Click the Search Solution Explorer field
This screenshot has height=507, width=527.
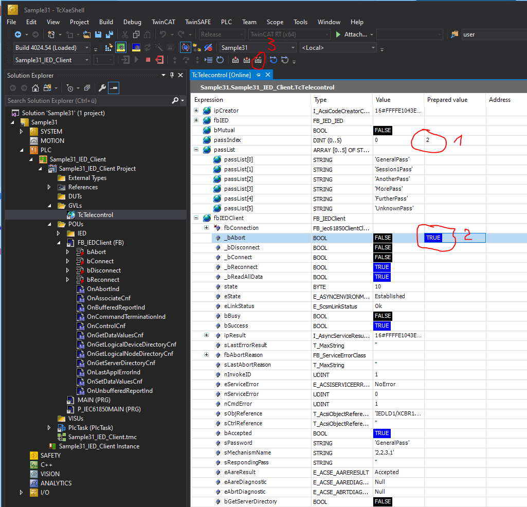pos(89,101)
